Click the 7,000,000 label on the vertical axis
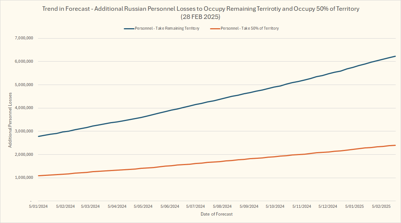This screenshot has width=401, height=223. pyautogui.click(x=24, y=38)
